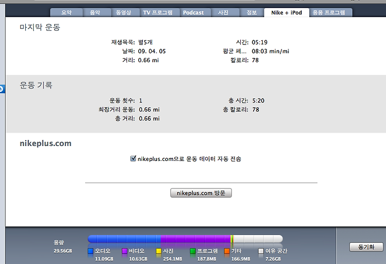Screen dimensions: 386x264
Task: Click the 운동 기록 heading
Action: pos(36,85)
